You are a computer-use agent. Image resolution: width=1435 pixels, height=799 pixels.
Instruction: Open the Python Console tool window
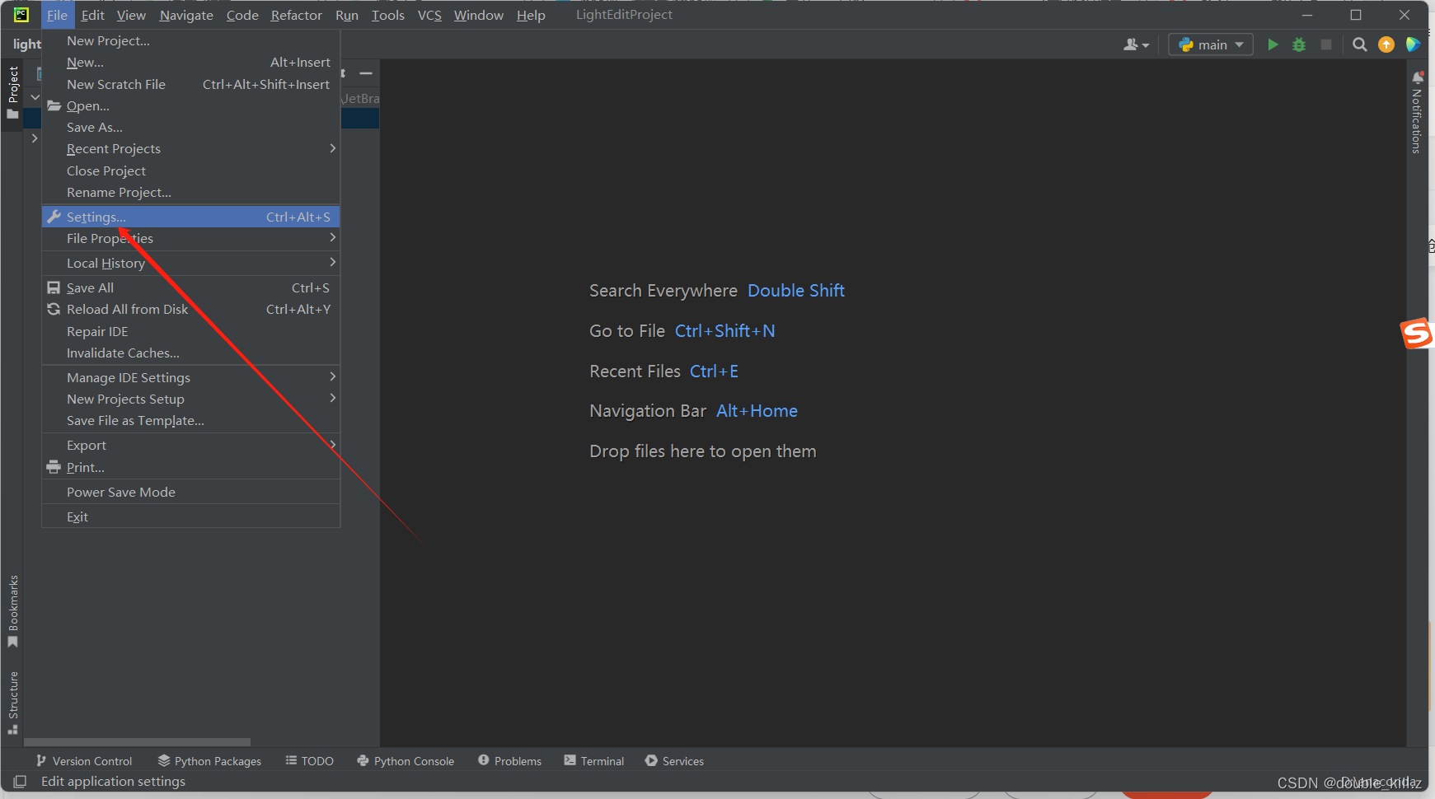[406, 761]
